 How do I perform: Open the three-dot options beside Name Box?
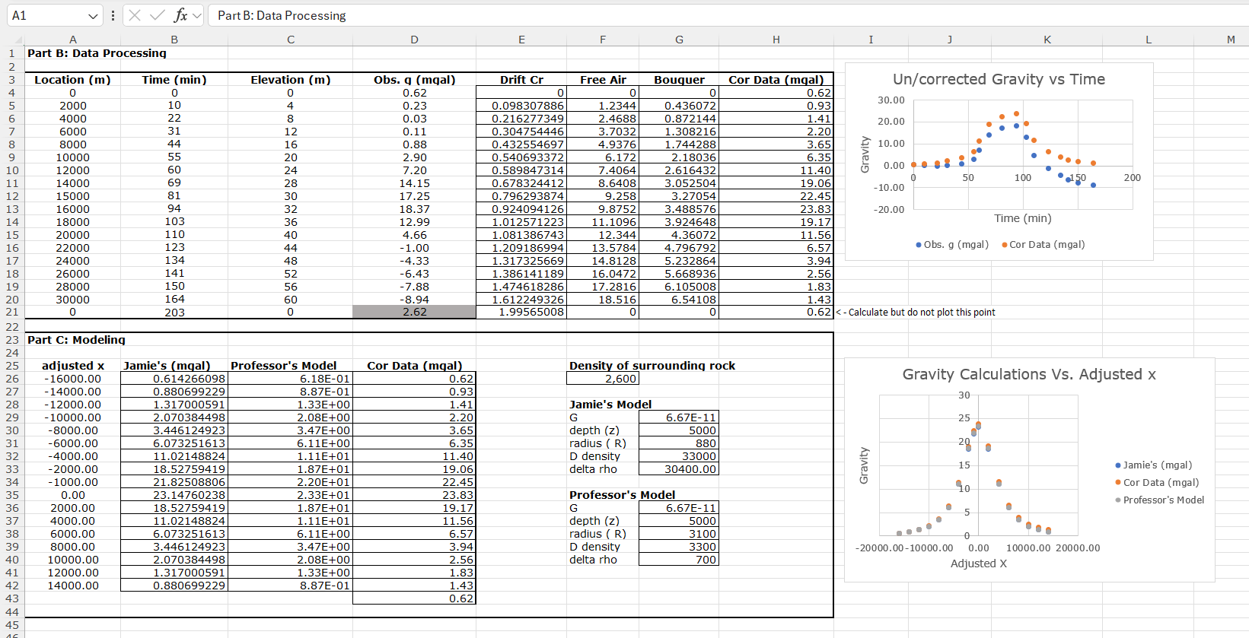click(x=113, y=15)
